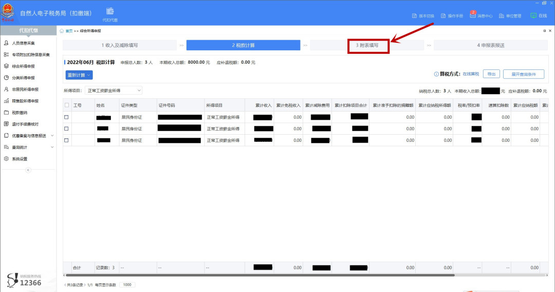This screenshot has height=292, width=555.
Task: Toggle the select-all checkbox in table header
Action: (67, 105)
